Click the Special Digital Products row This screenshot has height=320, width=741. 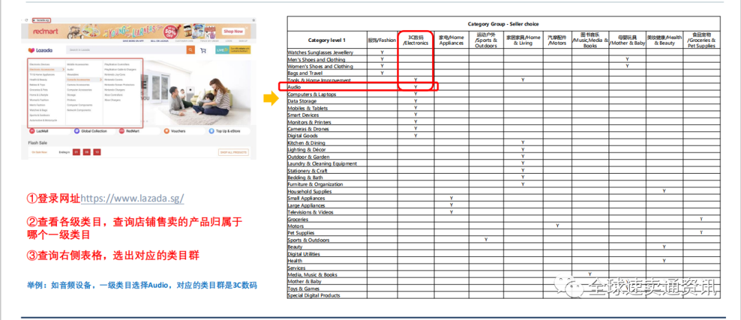(x=504, y=295)
